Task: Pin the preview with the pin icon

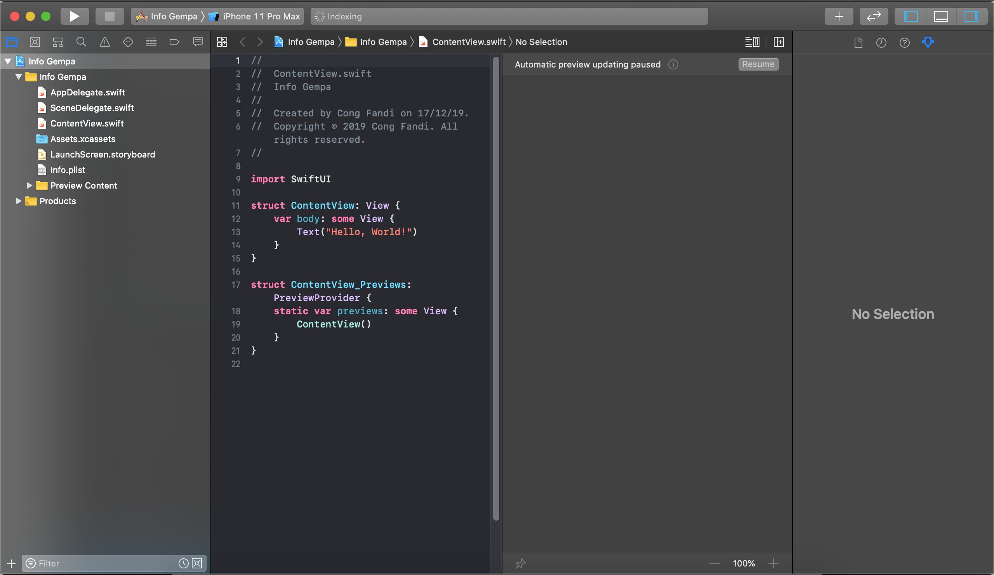Action: click(x=520, y=563)
